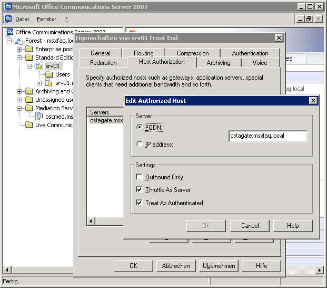Select cstagate entry in Servers list

pos(106,120)
